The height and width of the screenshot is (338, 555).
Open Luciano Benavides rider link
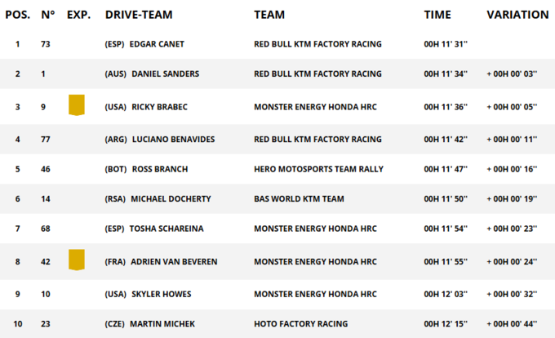coord(175,139)
